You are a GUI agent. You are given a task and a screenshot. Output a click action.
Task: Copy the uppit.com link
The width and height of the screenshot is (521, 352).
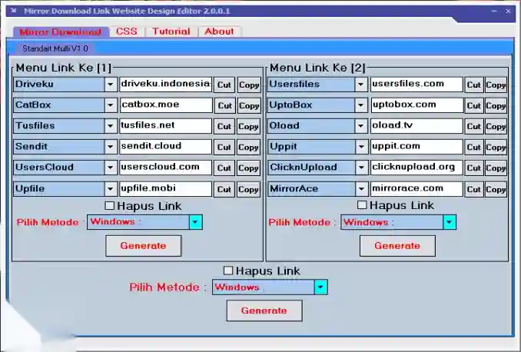[496, 147]
